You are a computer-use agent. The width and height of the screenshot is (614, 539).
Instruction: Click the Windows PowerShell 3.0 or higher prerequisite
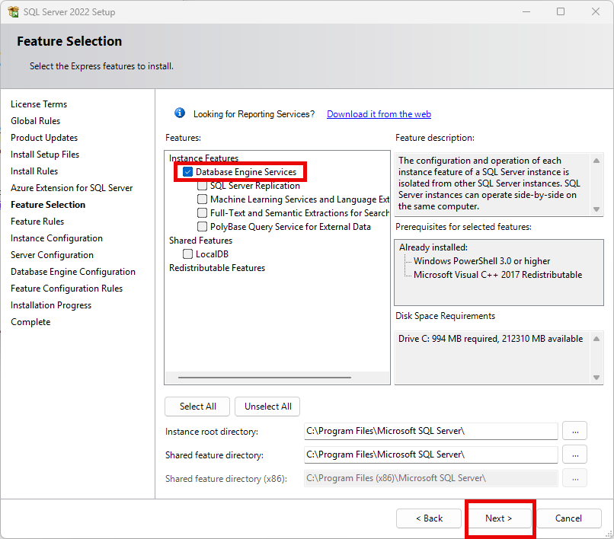[x=481, y=261]
